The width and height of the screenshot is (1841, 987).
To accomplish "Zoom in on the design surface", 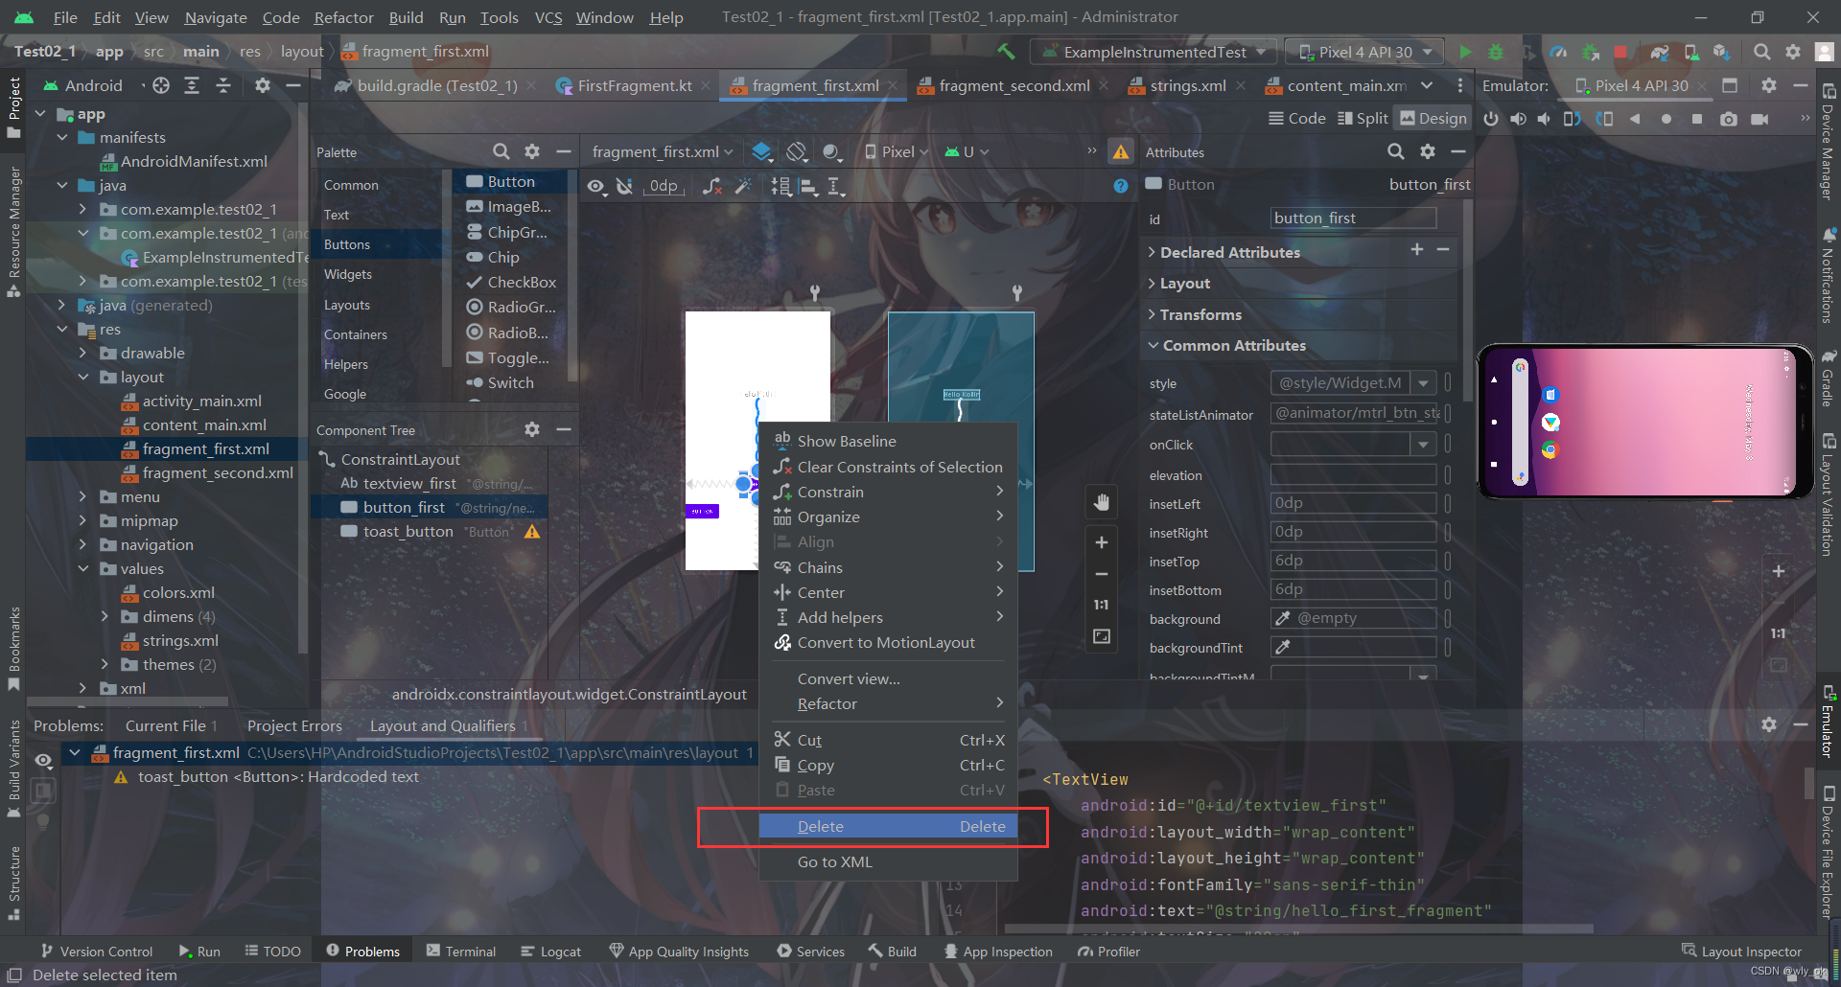I will [1102, 542].
